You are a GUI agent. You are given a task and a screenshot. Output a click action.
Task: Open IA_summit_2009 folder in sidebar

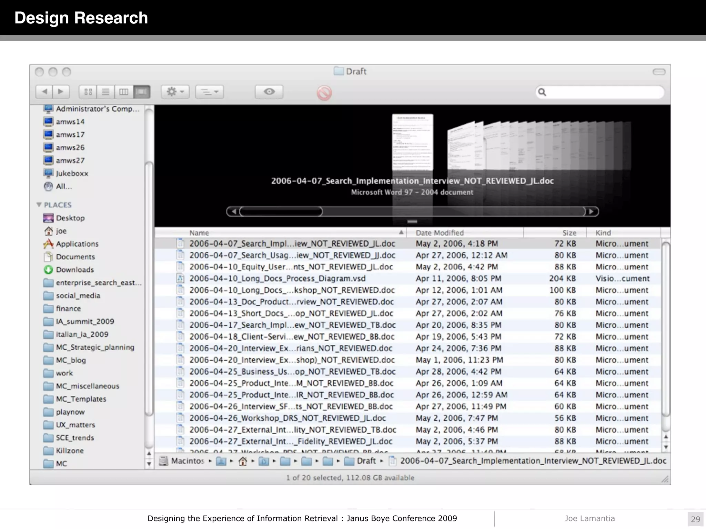(x=79, y=321)
